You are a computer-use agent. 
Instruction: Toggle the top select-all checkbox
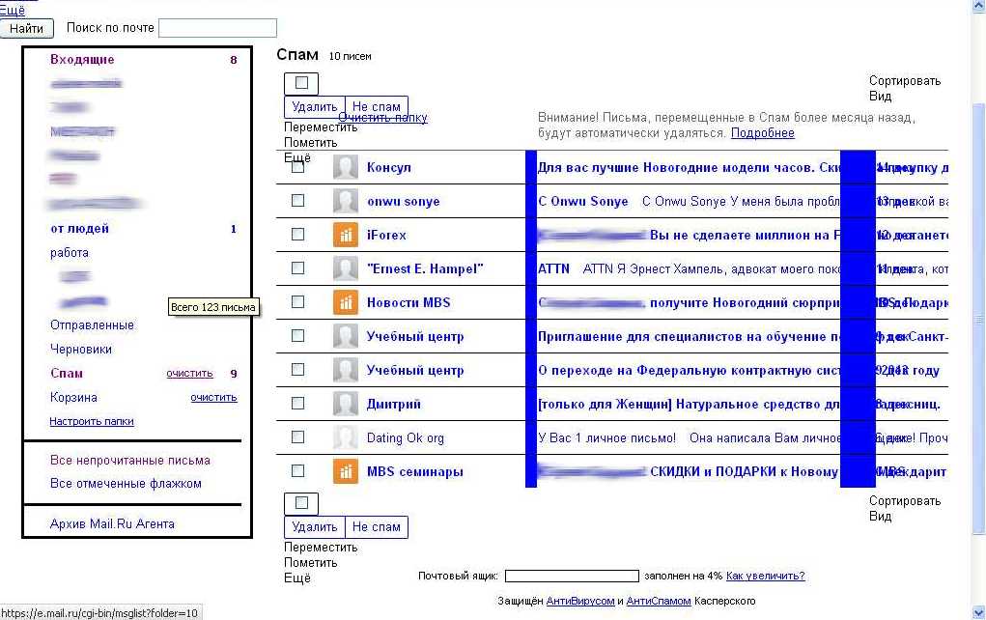point(302,82)
